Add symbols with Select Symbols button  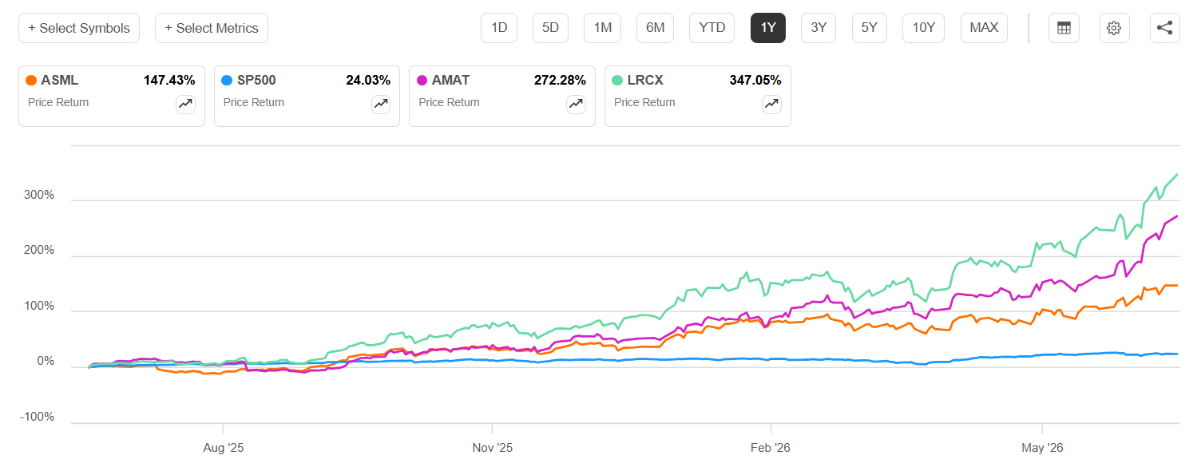[79, 28]
